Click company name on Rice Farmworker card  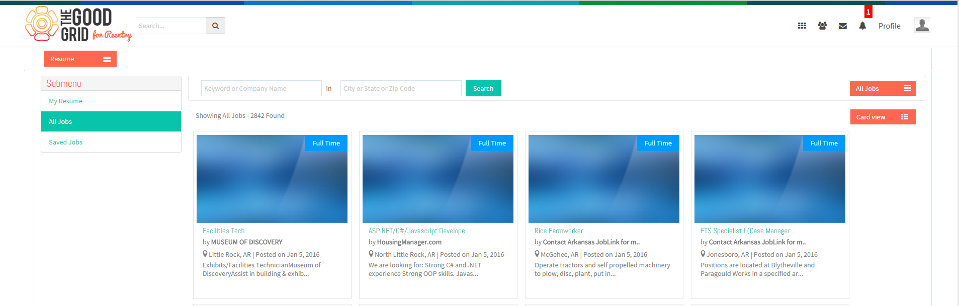coord(591,242)
